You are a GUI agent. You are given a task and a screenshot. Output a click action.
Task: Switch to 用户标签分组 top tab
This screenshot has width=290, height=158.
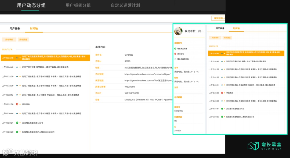point(78,5)
